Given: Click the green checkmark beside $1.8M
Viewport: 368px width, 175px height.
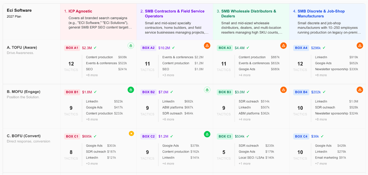Looking at the screenshot, I should pyautogui.click(x=95, y=92).
